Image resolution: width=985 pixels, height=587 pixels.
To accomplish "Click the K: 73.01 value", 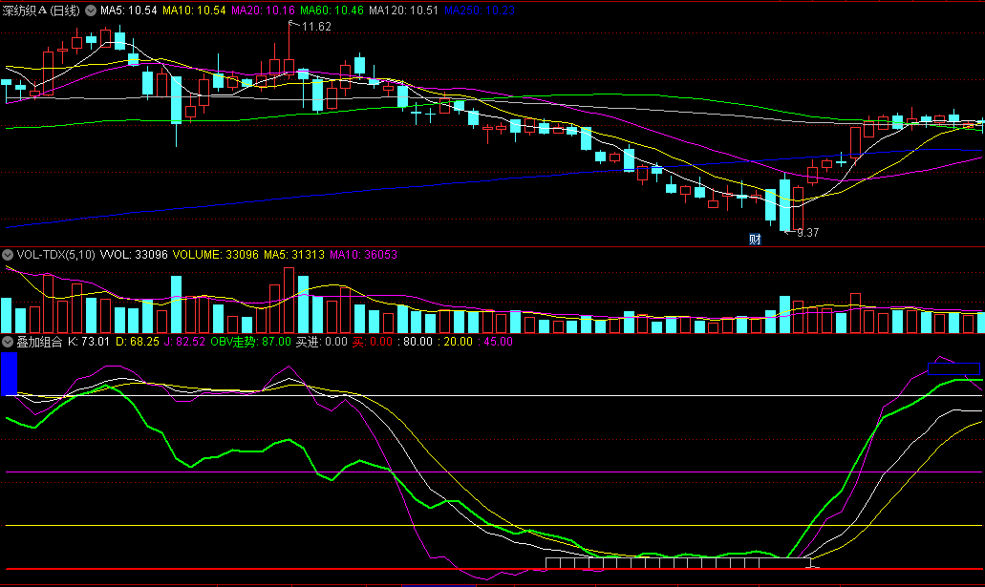I will click(89, 342).
